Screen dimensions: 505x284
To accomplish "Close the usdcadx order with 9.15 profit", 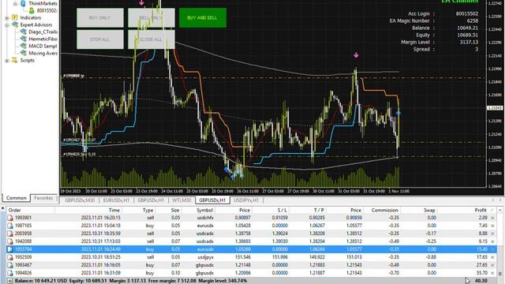I will [x=492, y=241].
